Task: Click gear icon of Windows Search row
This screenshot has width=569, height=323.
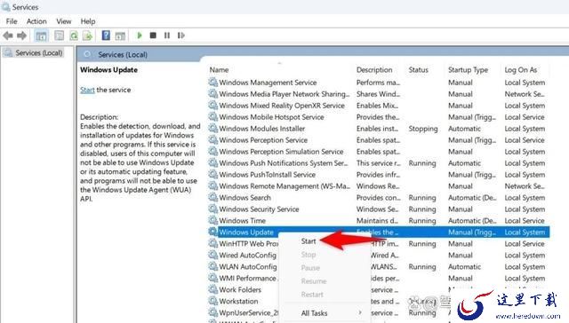Action: click(213, 198)
